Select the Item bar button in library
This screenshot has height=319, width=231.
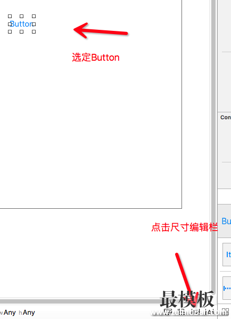click(x=227, y=255)
